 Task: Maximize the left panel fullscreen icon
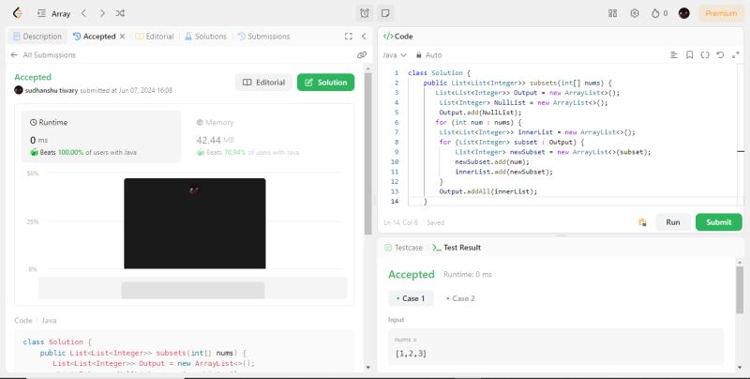click(349, 37)
